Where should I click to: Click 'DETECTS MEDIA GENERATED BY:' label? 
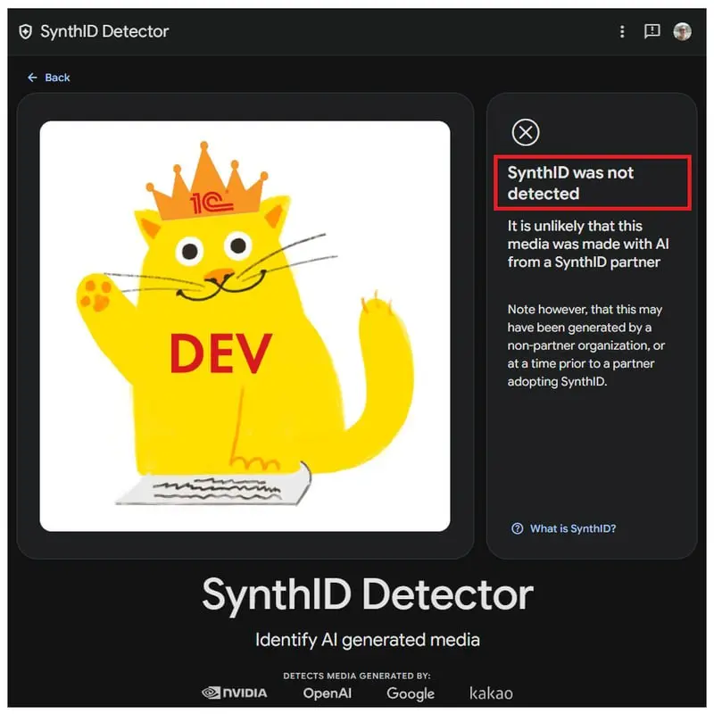(356, 676)
